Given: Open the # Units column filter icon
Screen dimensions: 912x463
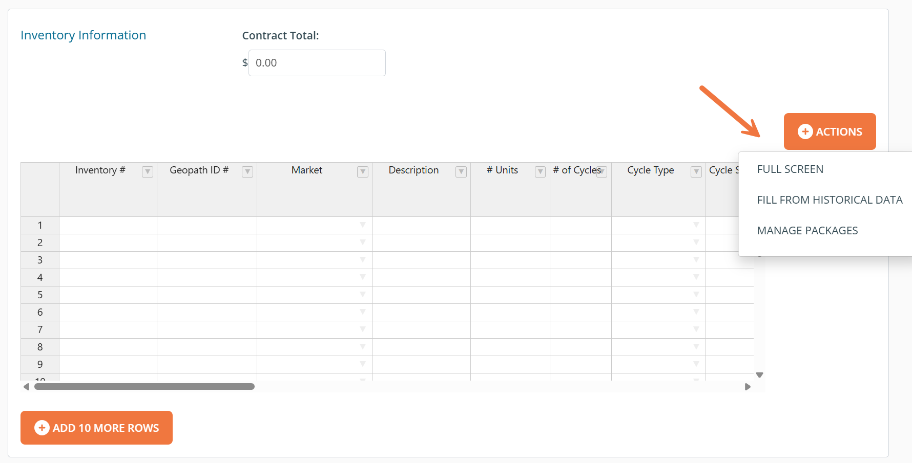Looking at the screenshot, I should [x=540, y=172].
